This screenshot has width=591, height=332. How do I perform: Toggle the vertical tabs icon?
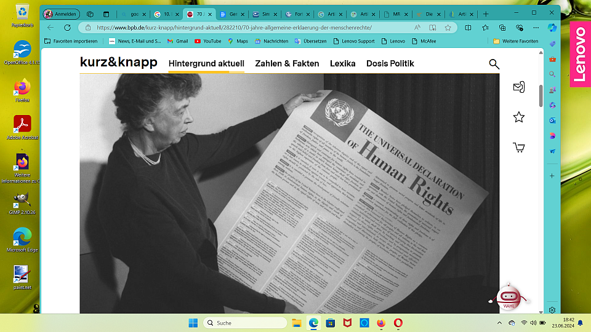coord(107,14)
